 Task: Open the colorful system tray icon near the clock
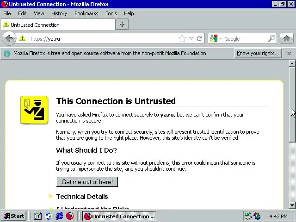tap(257, 216)
